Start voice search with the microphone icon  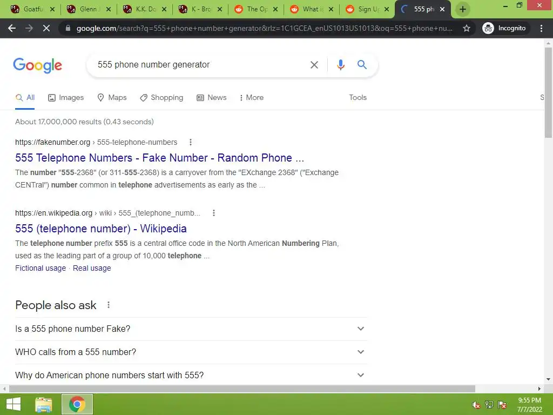coord(340,65)
